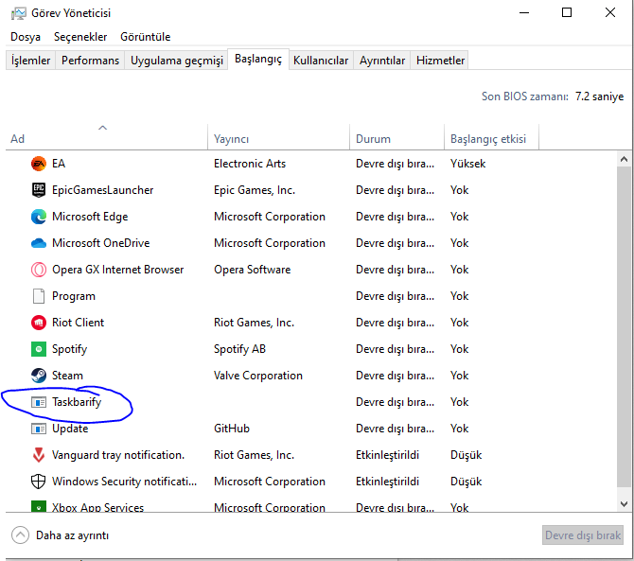Open the Dosya menu

coord(26,37)
